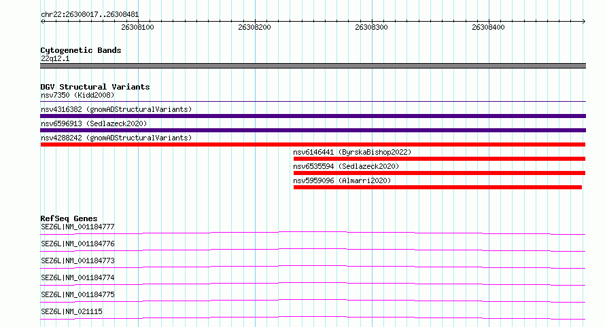The image size is (605, 327).
Task: Open variant nsv6146441 (ByrskaBishop2022) label
Action: click(x=352, y=152)
